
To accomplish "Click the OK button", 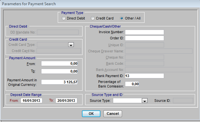I will point(91,114).
